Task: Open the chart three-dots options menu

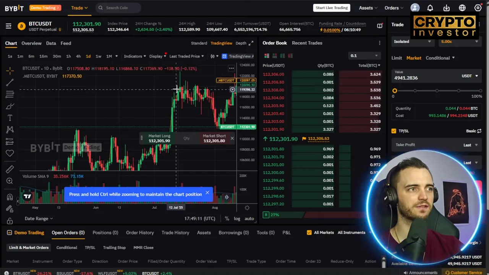Action: coord(231,68)
